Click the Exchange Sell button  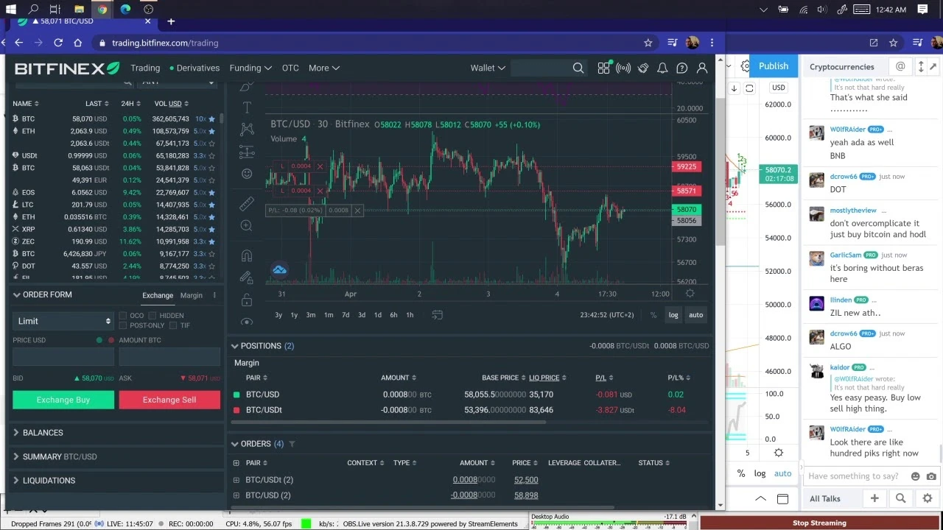coord(169,400)
